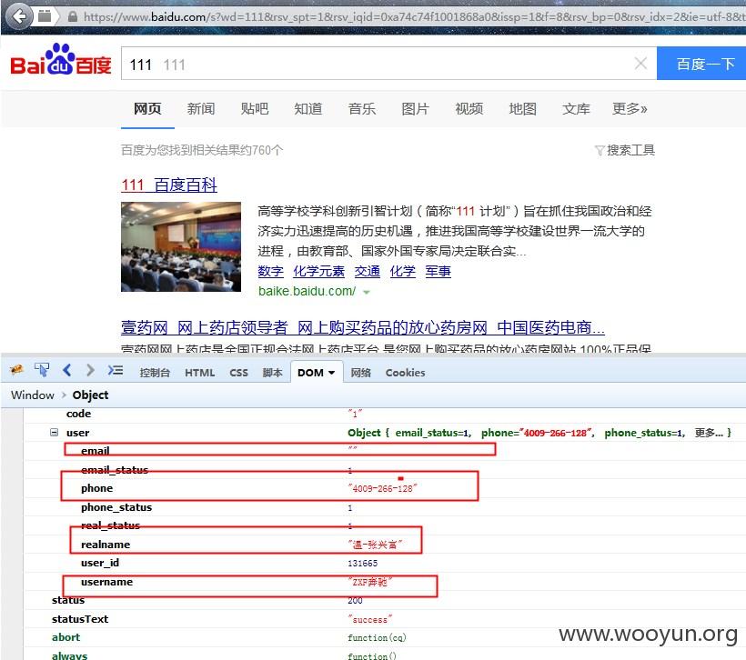
Task: Select the 文库 search category
Action: tap(576, 109)
